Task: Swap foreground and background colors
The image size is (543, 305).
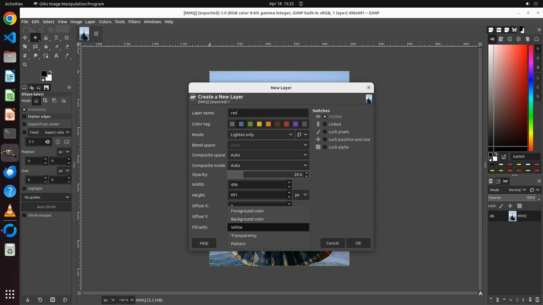Action: pos(50,72)
